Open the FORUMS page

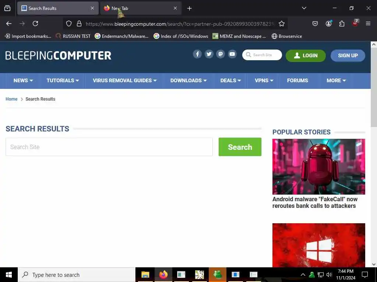coord(297,80)
